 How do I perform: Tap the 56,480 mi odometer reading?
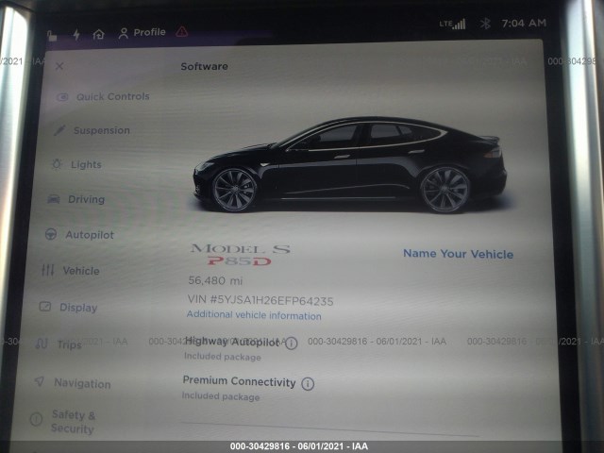215,280
